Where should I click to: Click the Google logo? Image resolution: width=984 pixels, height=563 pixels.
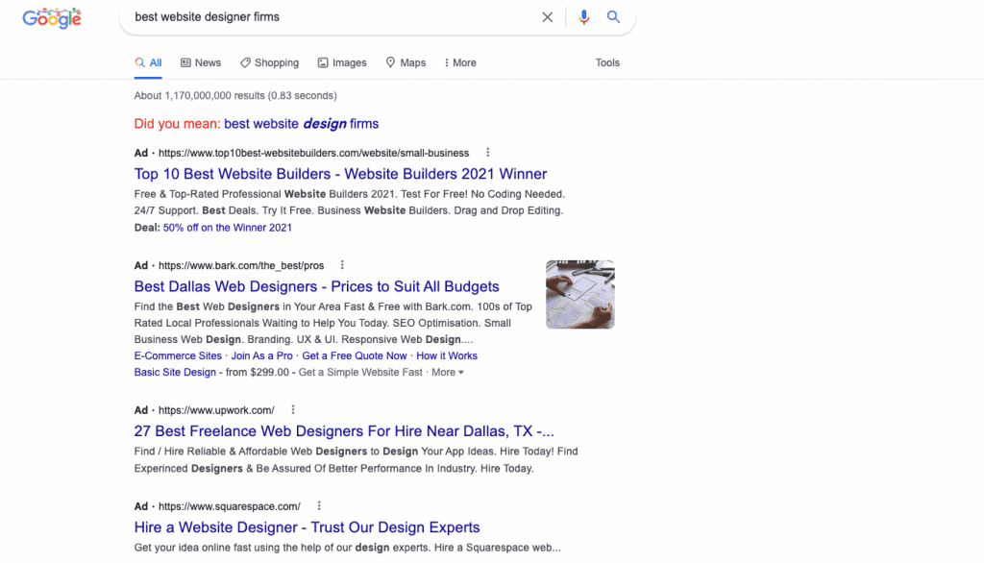tap(51, 17)
